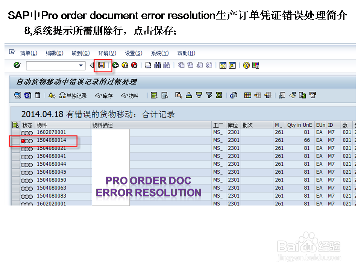The width and height of the screenshot is (361, 270).
Task: Click the 库存 glasses button
Action: tap(104, 96)
